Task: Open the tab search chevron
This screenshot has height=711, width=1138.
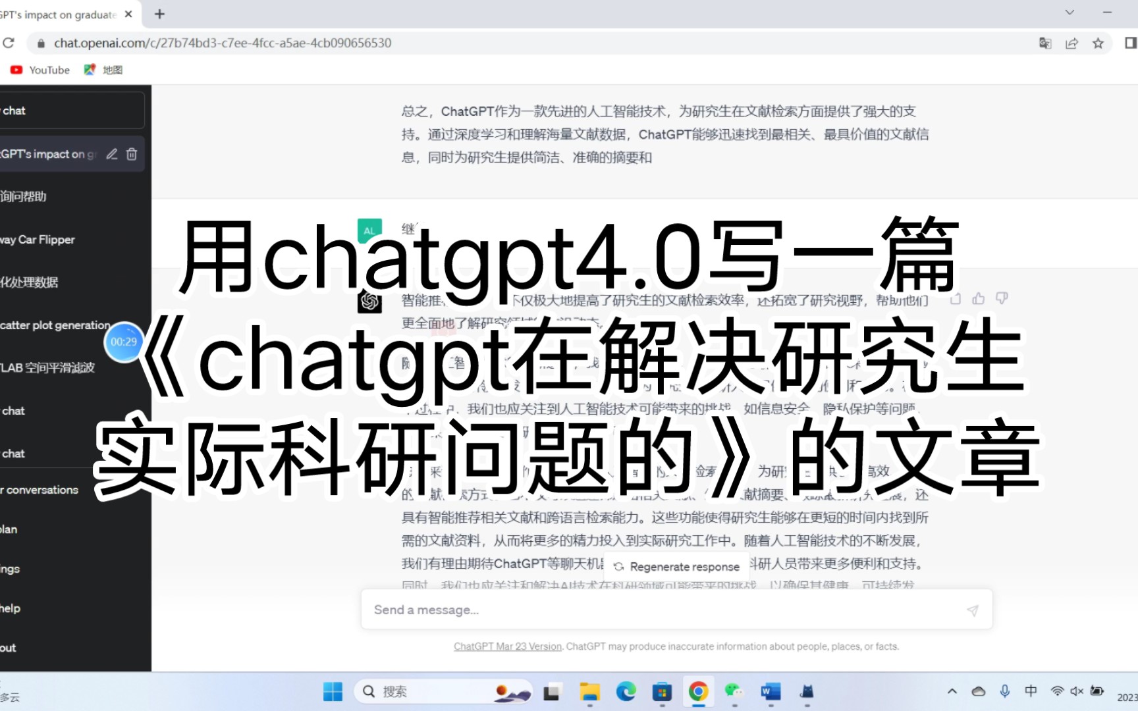Action: coord(1070,13)
